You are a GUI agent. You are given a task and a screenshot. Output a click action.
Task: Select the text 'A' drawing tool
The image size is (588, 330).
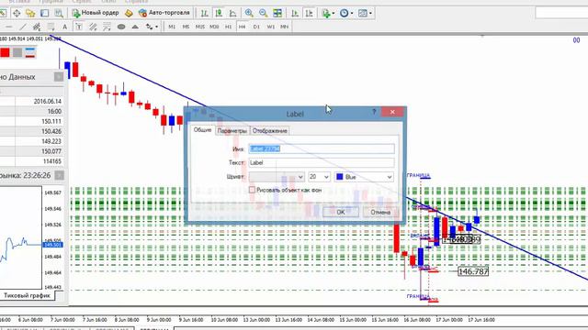[x=64, y=27]
